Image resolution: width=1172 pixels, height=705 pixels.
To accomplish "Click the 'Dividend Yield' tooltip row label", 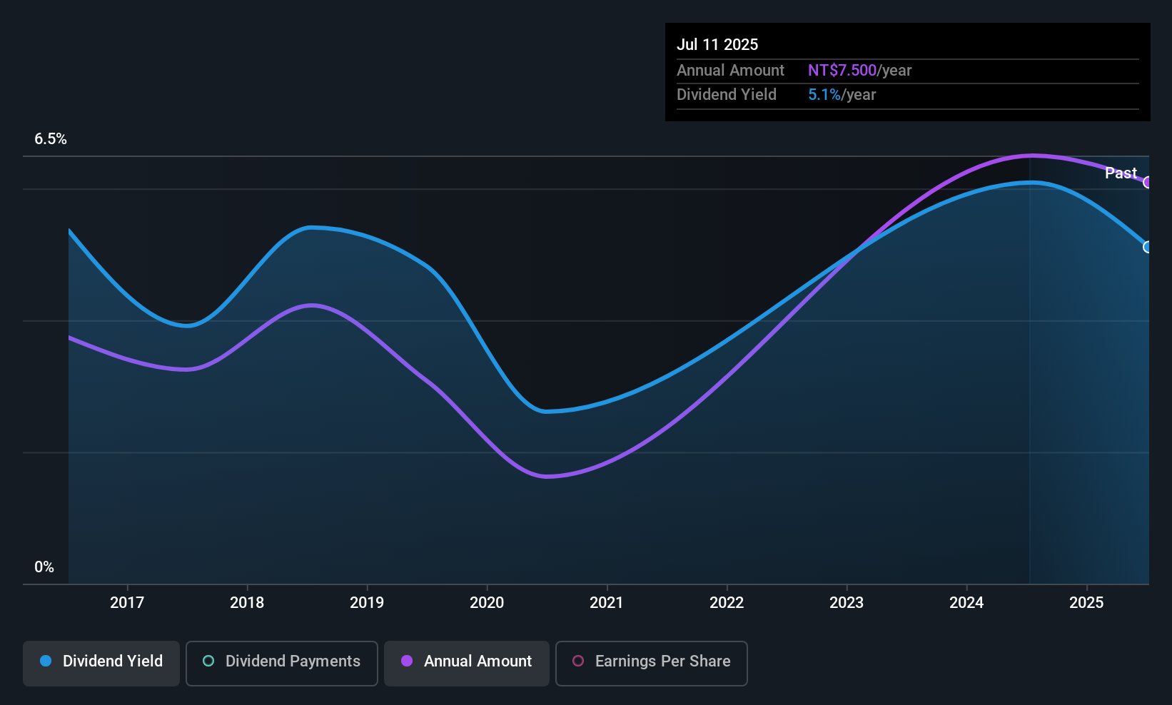I will click(x=727, y=95).
